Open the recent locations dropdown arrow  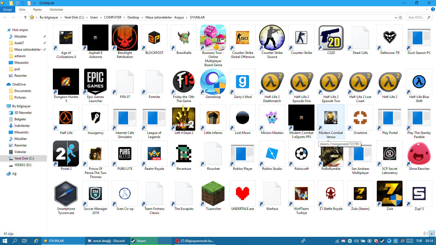pyautogui.click(x=20, y=17)
